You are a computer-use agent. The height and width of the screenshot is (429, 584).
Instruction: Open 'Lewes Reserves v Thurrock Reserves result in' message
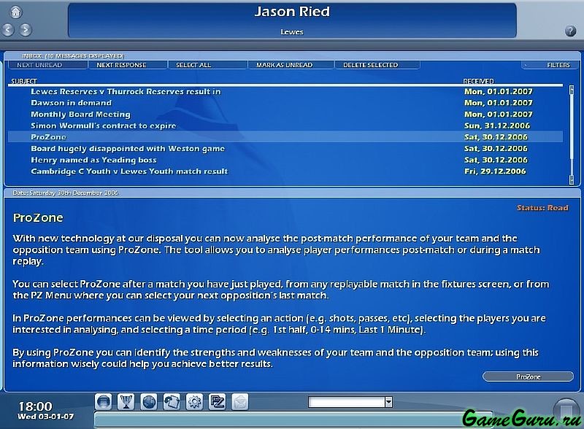(126, 92)
